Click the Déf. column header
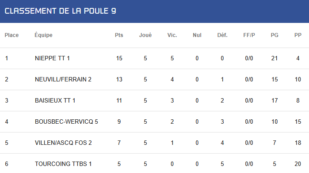Image resolution: width=309 pixels, height=173 pixels. click(222, 35)
